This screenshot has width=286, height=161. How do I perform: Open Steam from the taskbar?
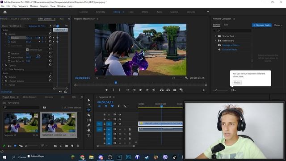coord(147,157)
